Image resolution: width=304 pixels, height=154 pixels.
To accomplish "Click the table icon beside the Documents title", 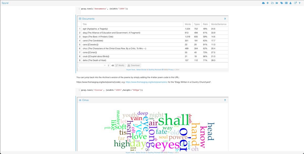I will [x=80, y=19].
